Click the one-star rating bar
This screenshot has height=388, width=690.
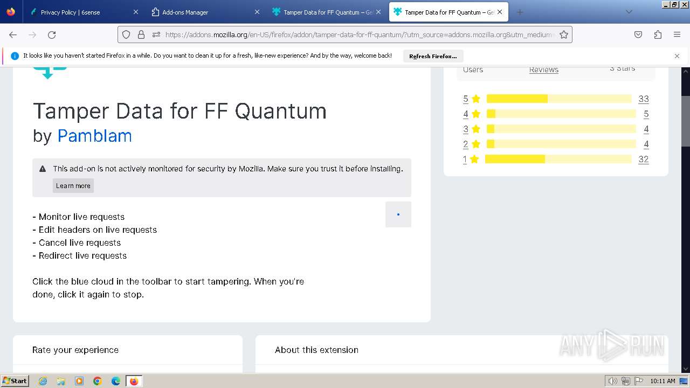tap(558, 159)
